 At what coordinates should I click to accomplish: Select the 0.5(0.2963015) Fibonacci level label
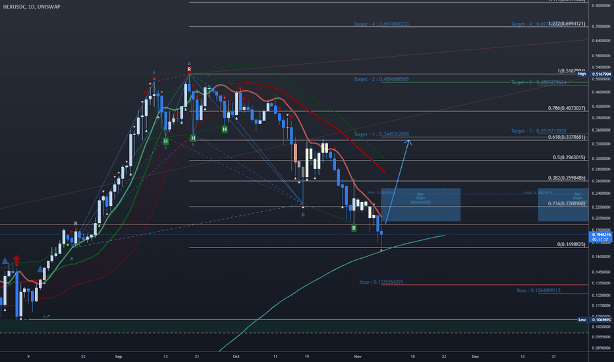coord(569,157)
